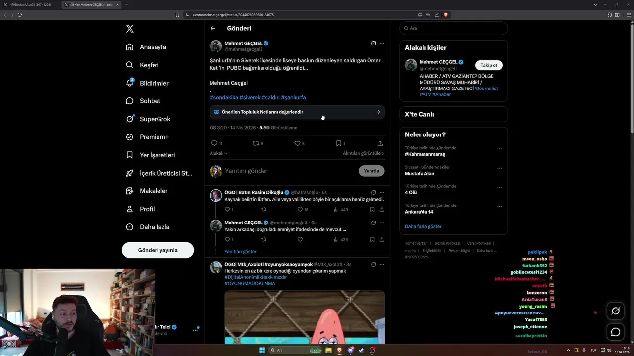Open account options beside Telci profile

(x=195, y=330)
